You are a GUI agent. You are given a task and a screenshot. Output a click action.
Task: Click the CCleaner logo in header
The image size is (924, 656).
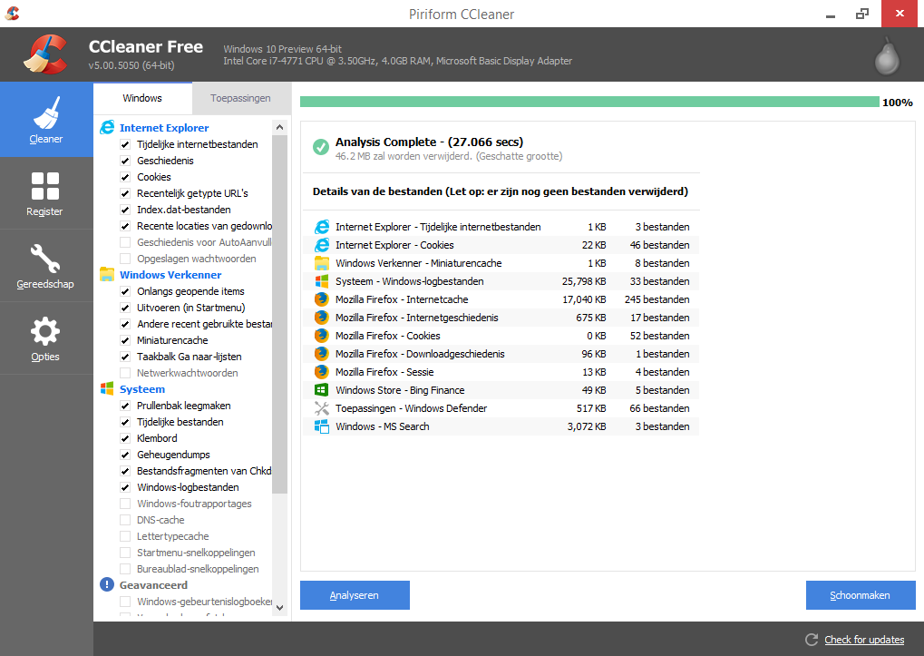tap(46, 55)
